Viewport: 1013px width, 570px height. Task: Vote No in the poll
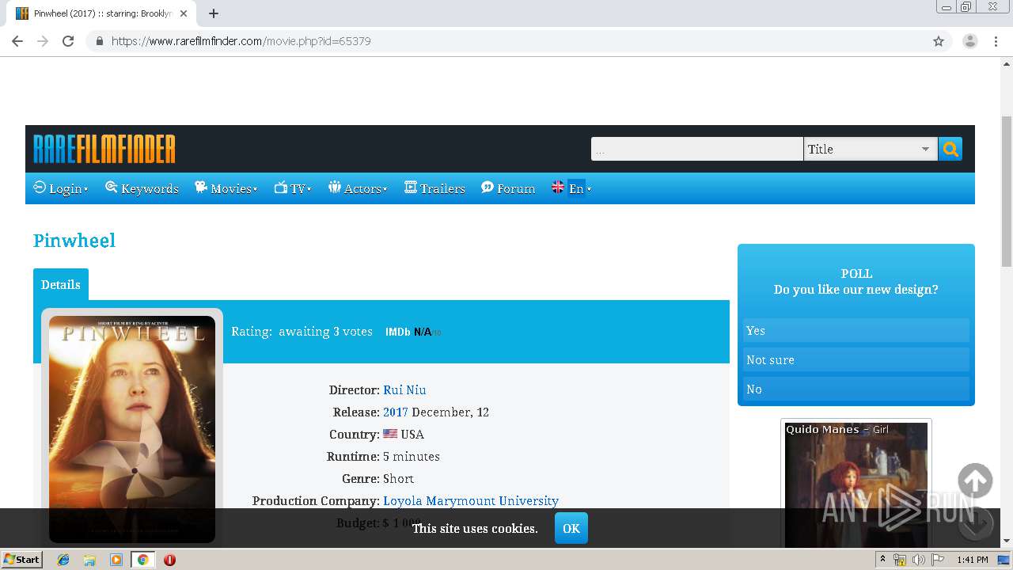pyautogui.click(x=856, y=389)
